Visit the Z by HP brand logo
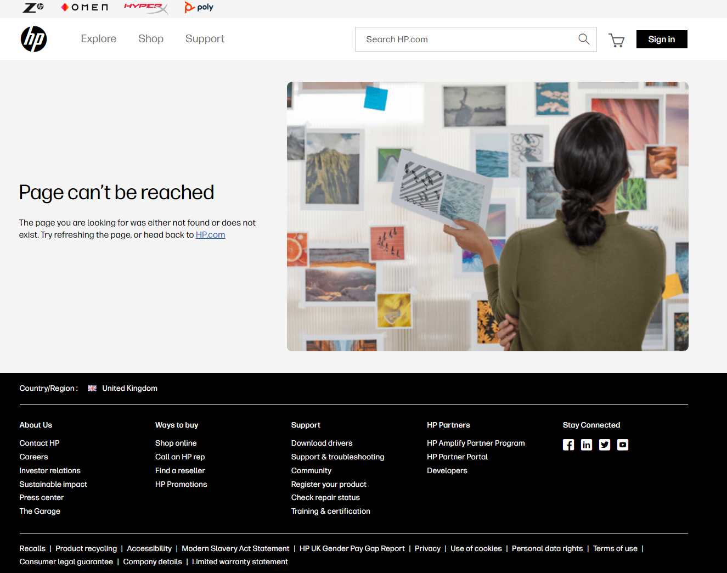727x573 pixels. (33, 7)
